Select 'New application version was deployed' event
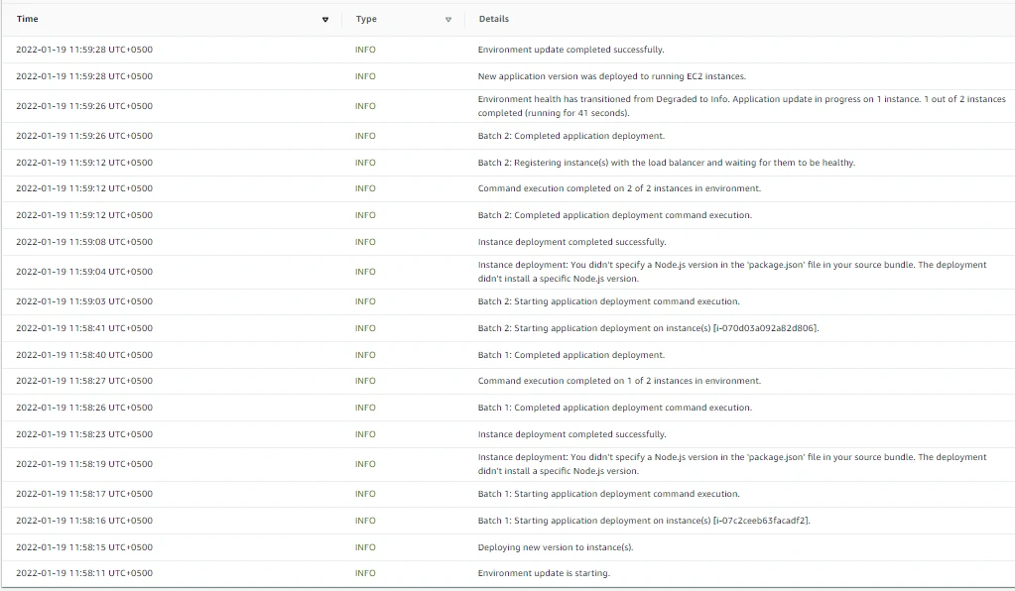This screenshot has height=591, width=1015. (x=611, y=76)
